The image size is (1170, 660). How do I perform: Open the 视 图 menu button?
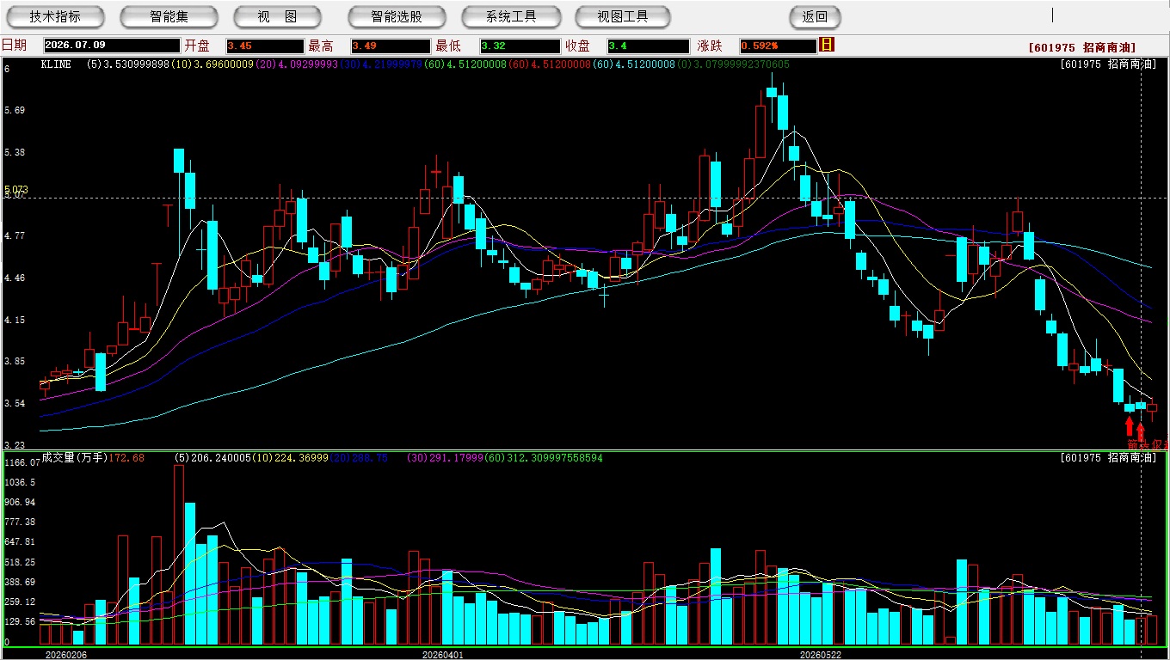pos(278,16)
